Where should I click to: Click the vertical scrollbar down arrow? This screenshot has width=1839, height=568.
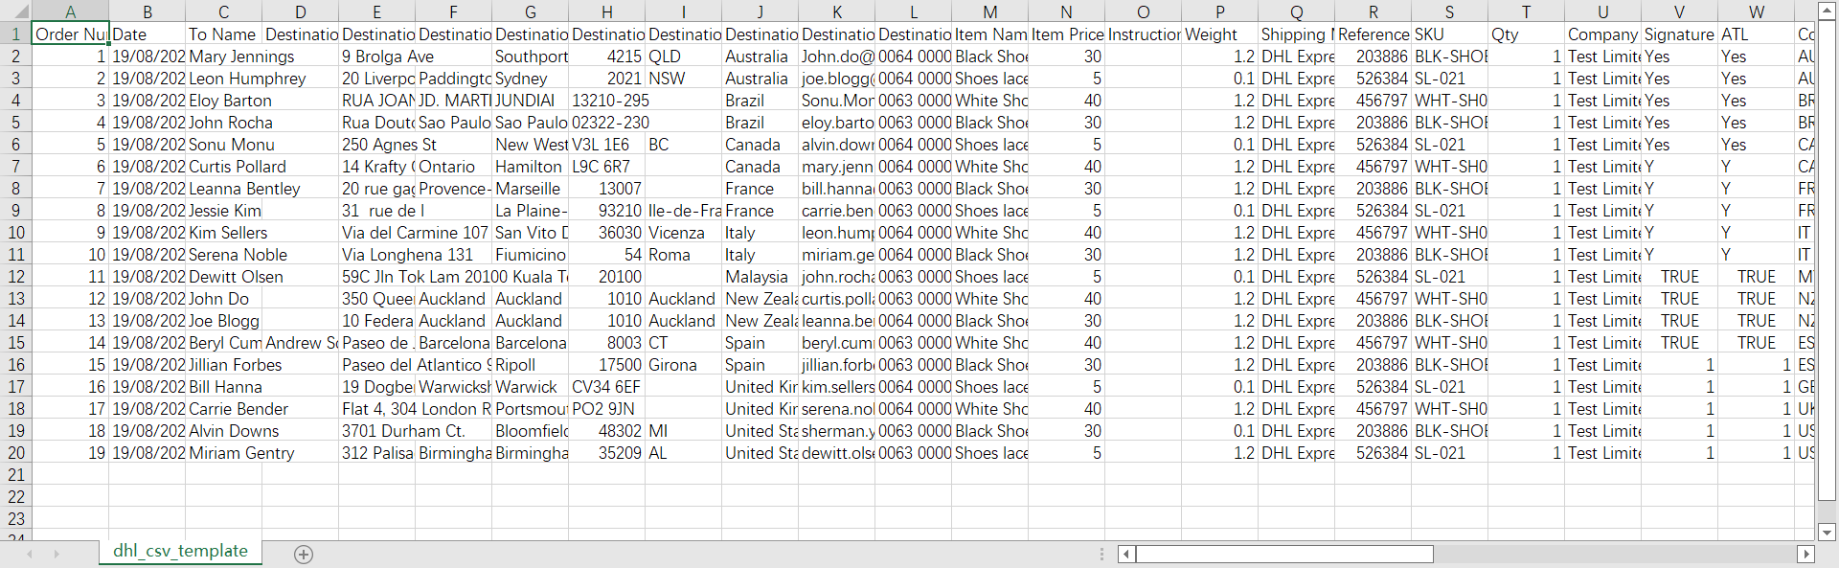click(x=1827, y=533)
